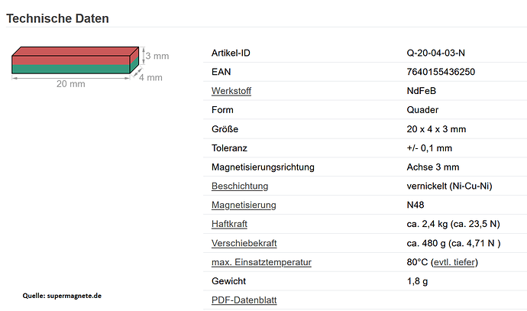Click the 4 mm depth label
527x311 pixels.
150,78
